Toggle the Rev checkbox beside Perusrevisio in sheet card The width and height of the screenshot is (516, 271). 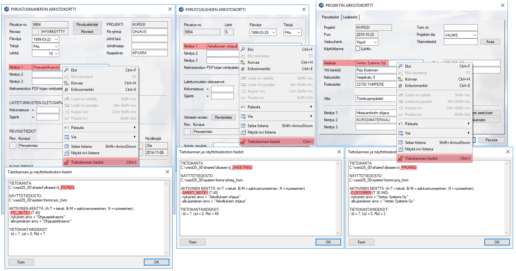[187, 132]
